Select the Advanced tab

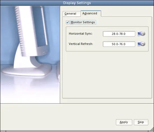(91, 13)
